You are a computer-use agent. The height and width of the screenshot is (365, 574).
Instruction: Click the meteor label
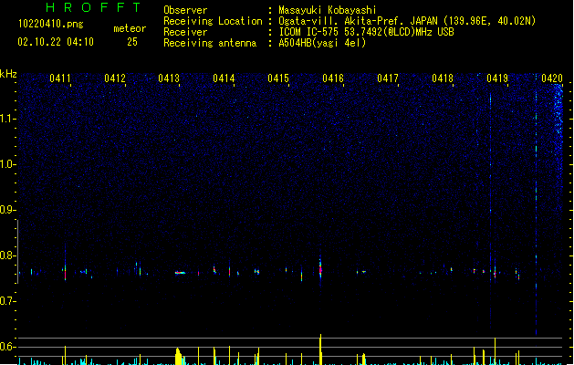coord(130,28)
